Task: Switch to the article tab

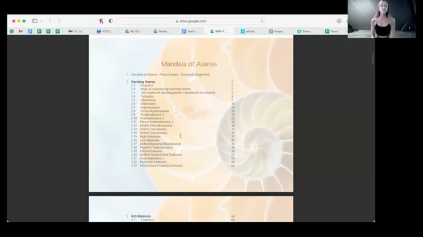Action: (249, 32)
